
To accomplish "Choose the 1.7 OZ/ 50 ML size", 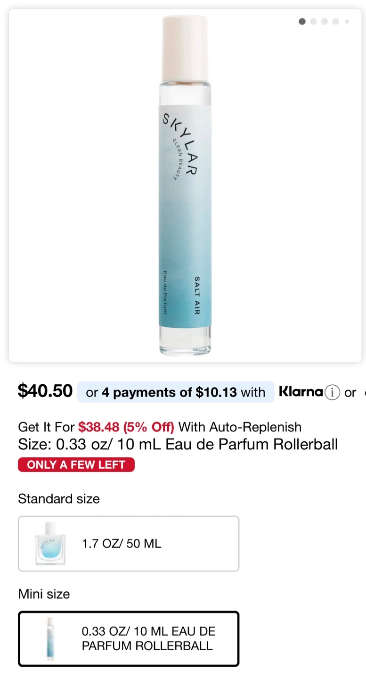I will pos(128,544).
